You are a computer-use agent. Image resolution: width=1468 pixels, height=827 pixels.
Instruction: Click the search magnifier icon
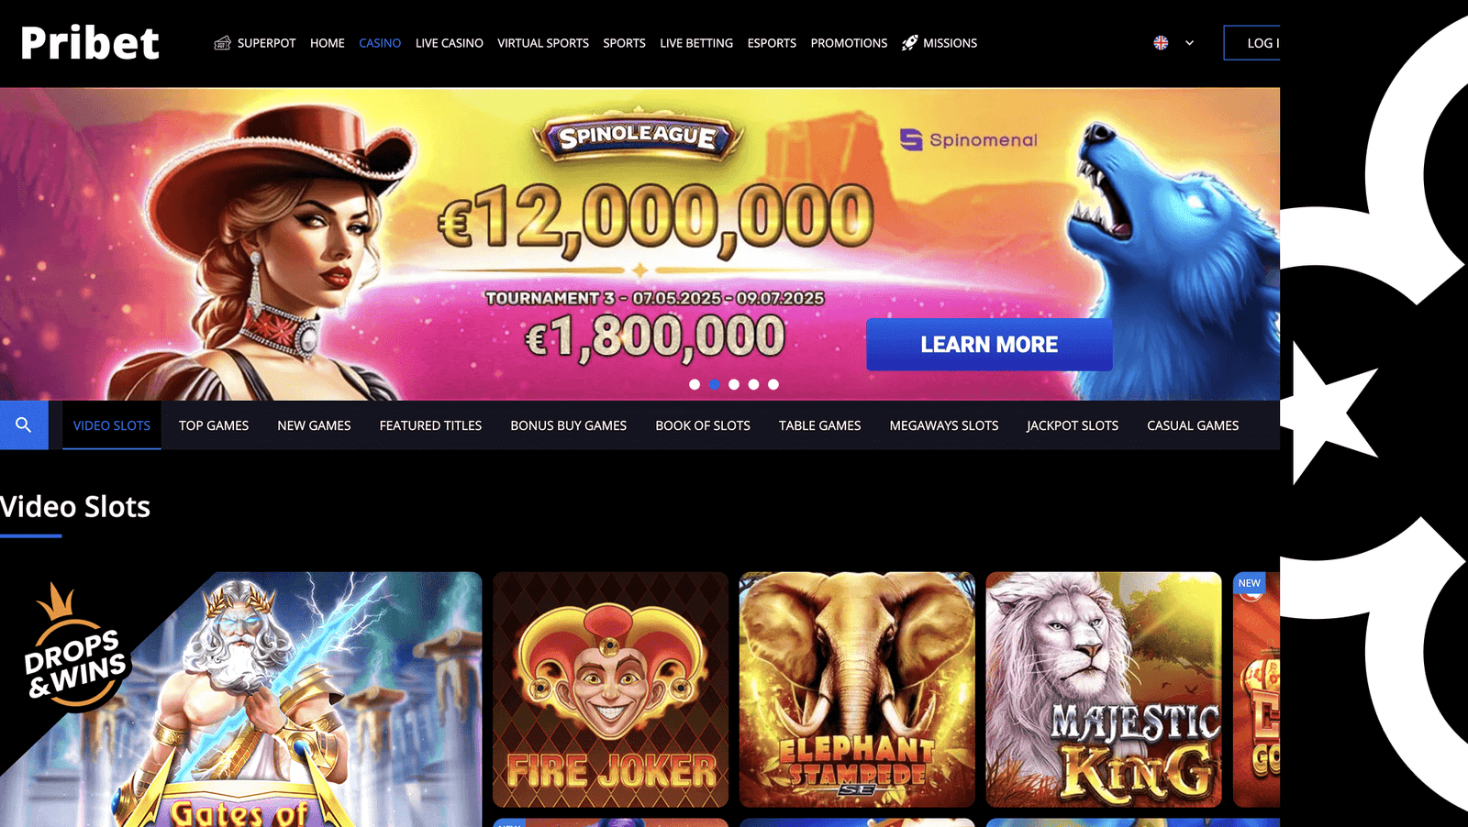pyautogui.click(x=24, y=425)
